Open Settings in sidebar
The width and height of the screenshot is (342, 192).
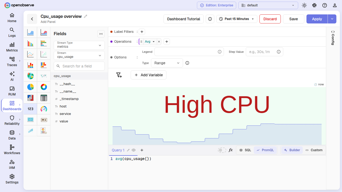pos(12,179)
